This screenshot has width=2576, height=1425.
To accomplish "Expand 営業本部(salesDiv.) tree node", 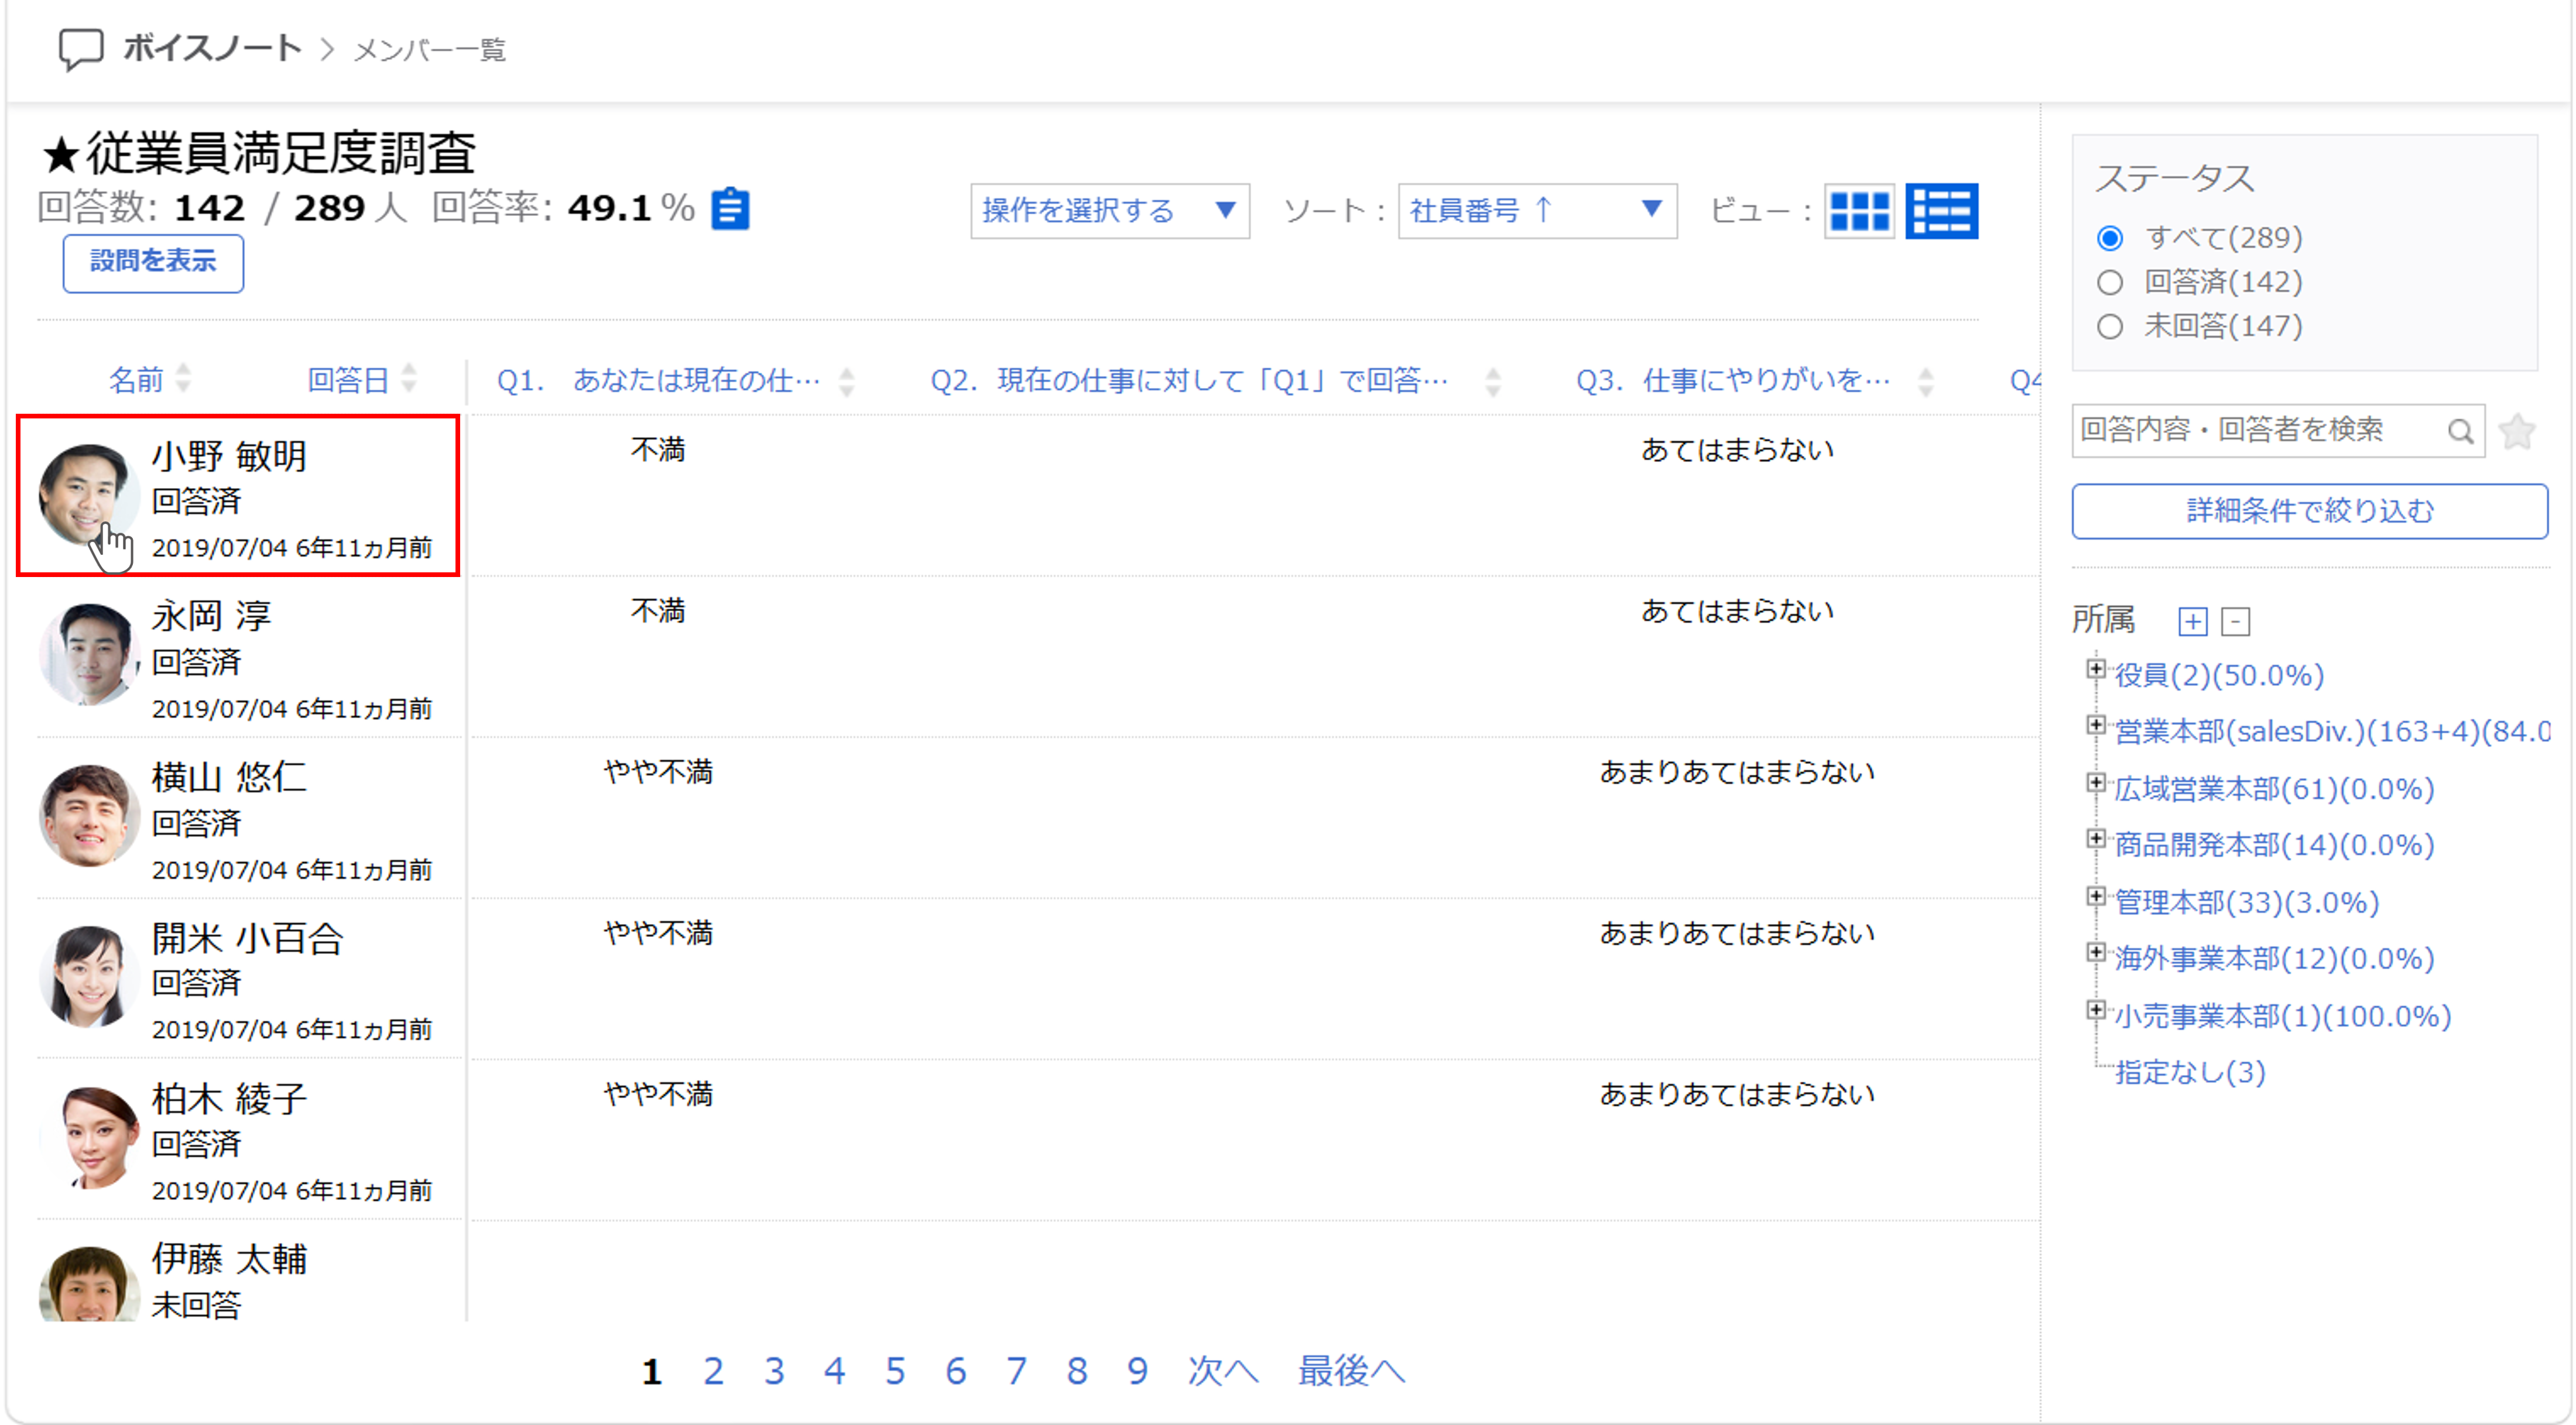I will point(2096,724).
